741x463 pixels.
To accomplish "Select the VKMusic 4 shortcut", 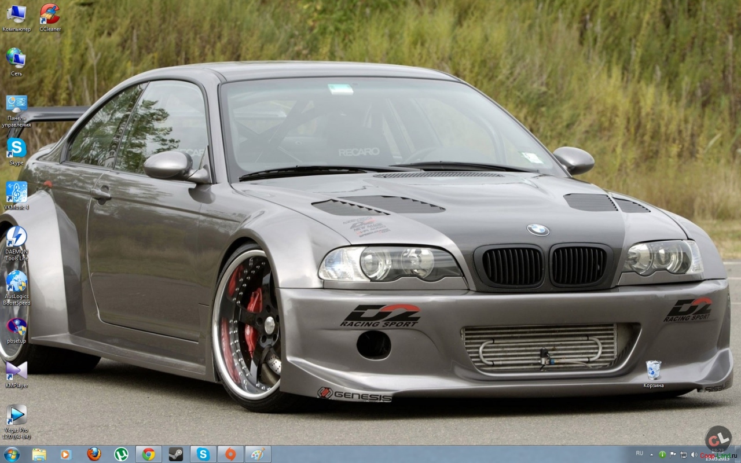I will coord(16,196).
